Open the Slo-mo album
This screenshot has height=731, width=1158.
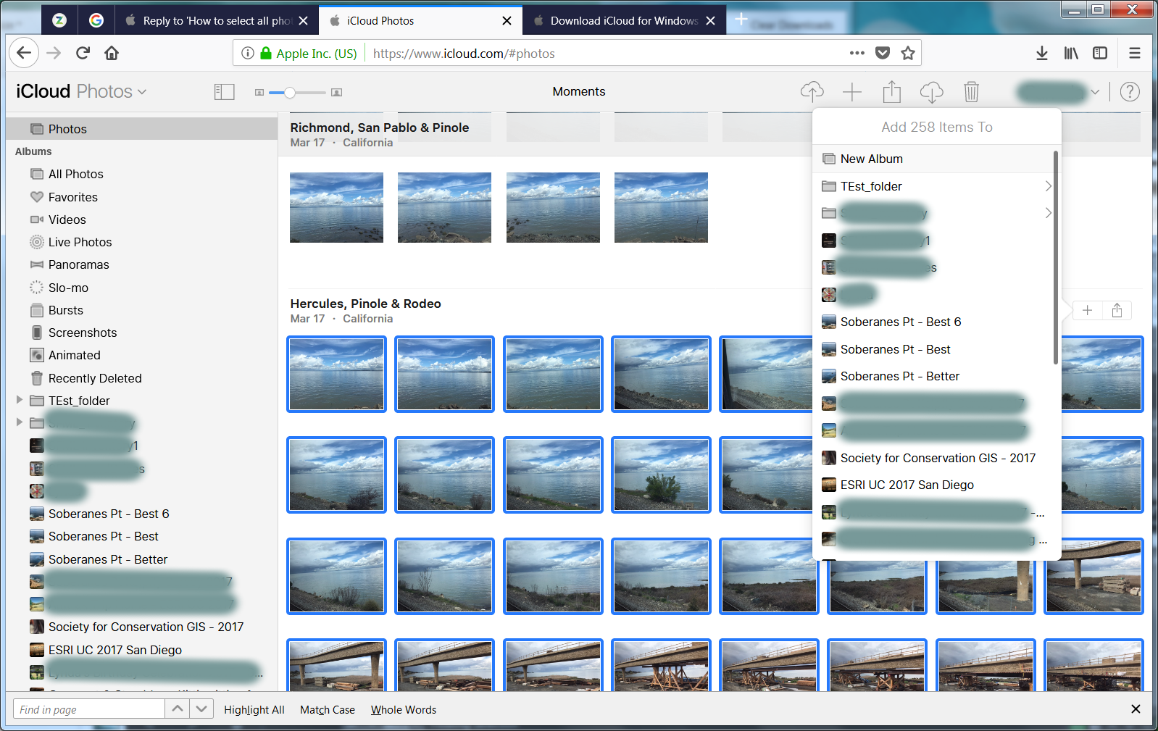[x=141, y=288]
